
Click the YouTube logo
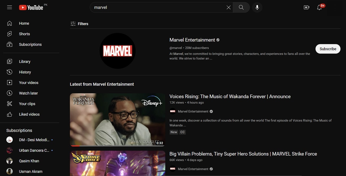point(31,7)
